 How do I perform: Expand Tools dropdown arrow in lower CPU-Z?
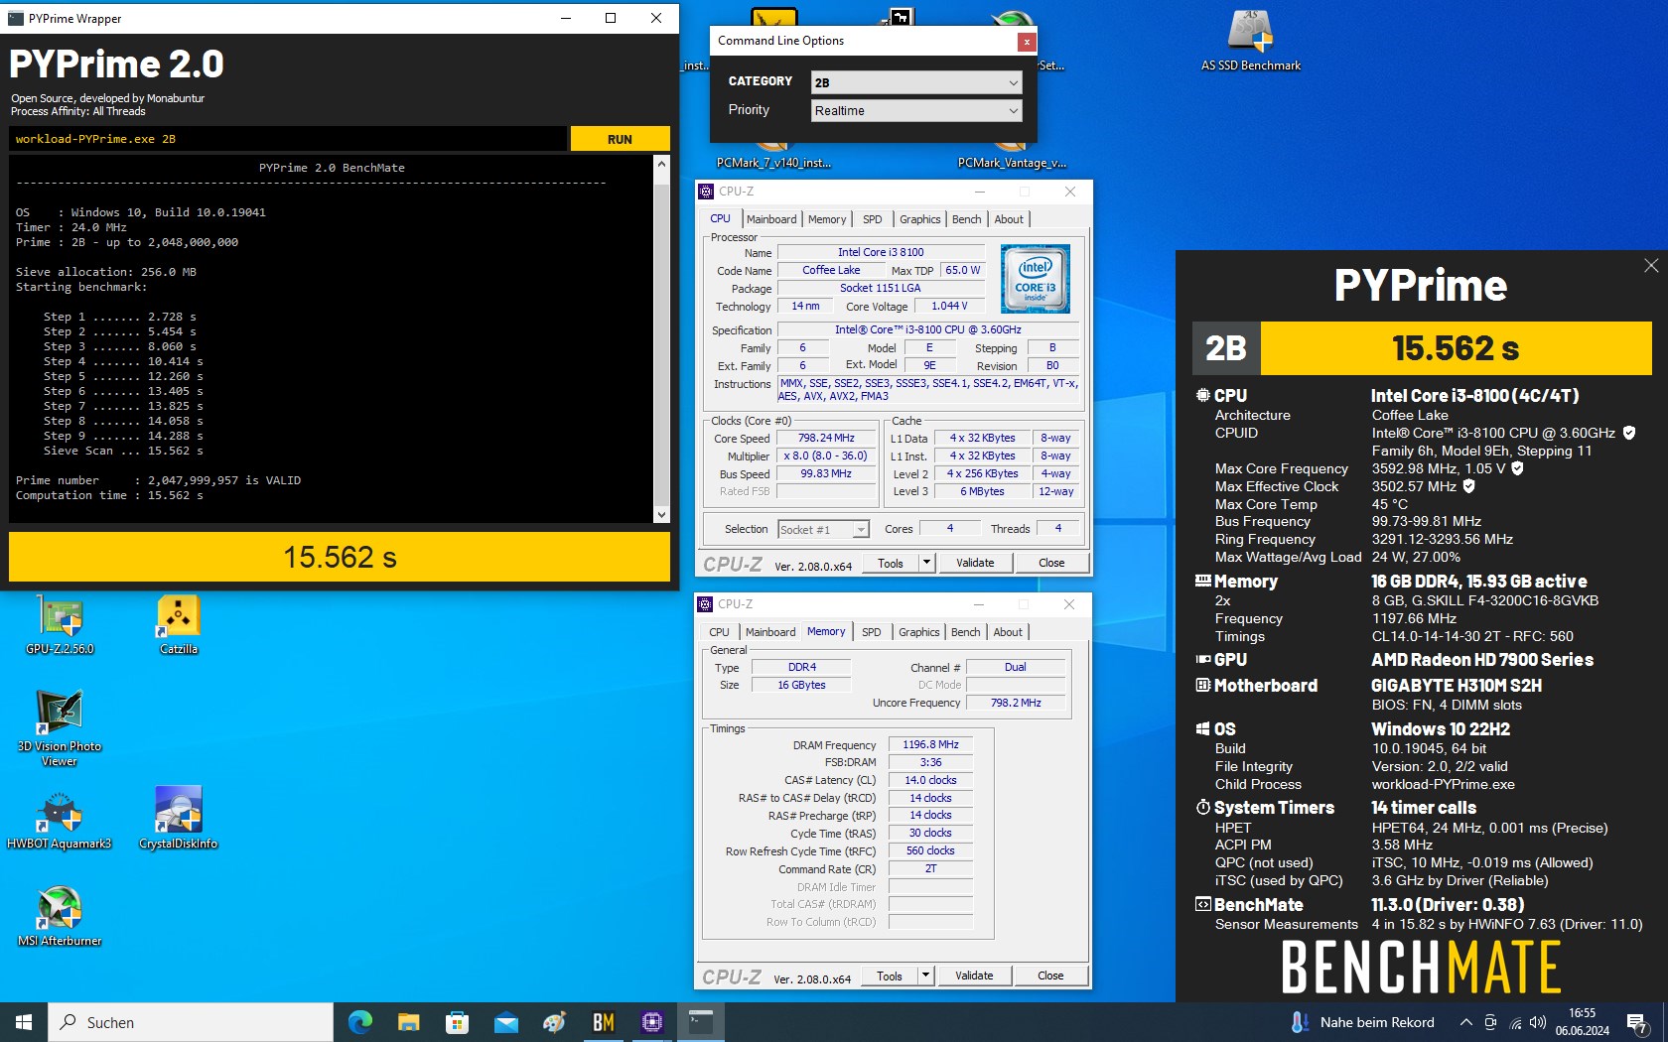(x=925, y=976)
